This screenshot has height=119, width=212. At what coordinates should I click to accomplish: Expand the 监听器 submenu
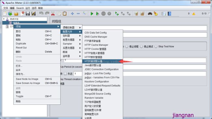point(71,56)
